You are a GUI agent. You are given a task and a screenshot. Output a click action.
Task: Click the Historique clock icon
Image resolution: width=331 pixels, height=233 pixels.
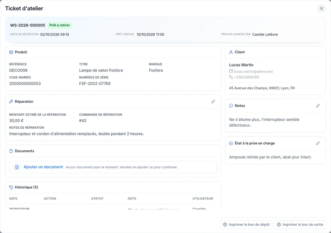point(11,187)
